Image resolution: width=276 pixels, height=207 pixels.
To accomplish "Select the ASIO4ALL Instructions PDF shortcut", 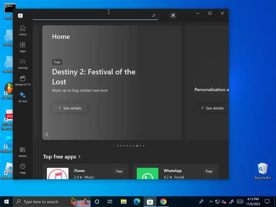I will [7, 120].
